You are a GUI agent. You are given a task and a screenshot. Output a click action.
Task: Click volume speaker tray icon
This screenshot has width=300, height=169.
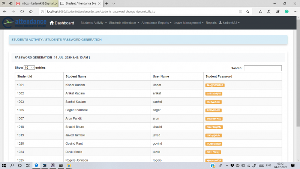pos(243,165)
